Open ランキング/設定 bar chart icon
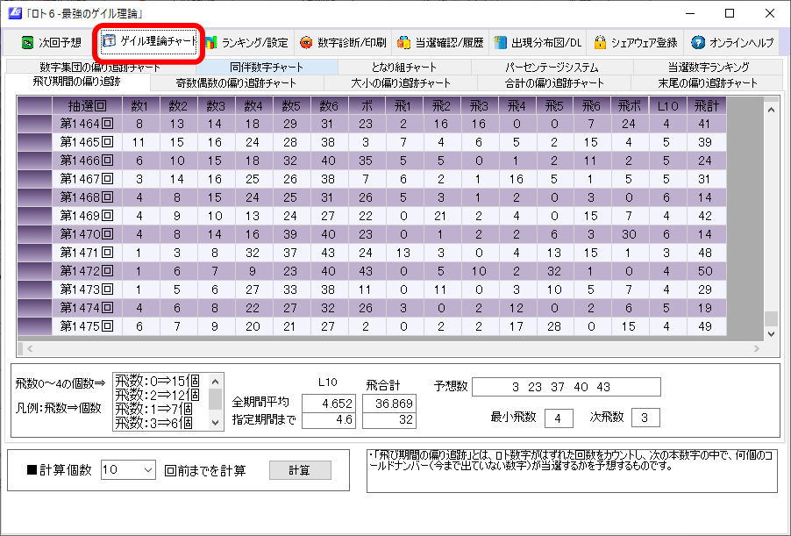The width and height of the screenshot is (791, 536). [x=210, y=42]
